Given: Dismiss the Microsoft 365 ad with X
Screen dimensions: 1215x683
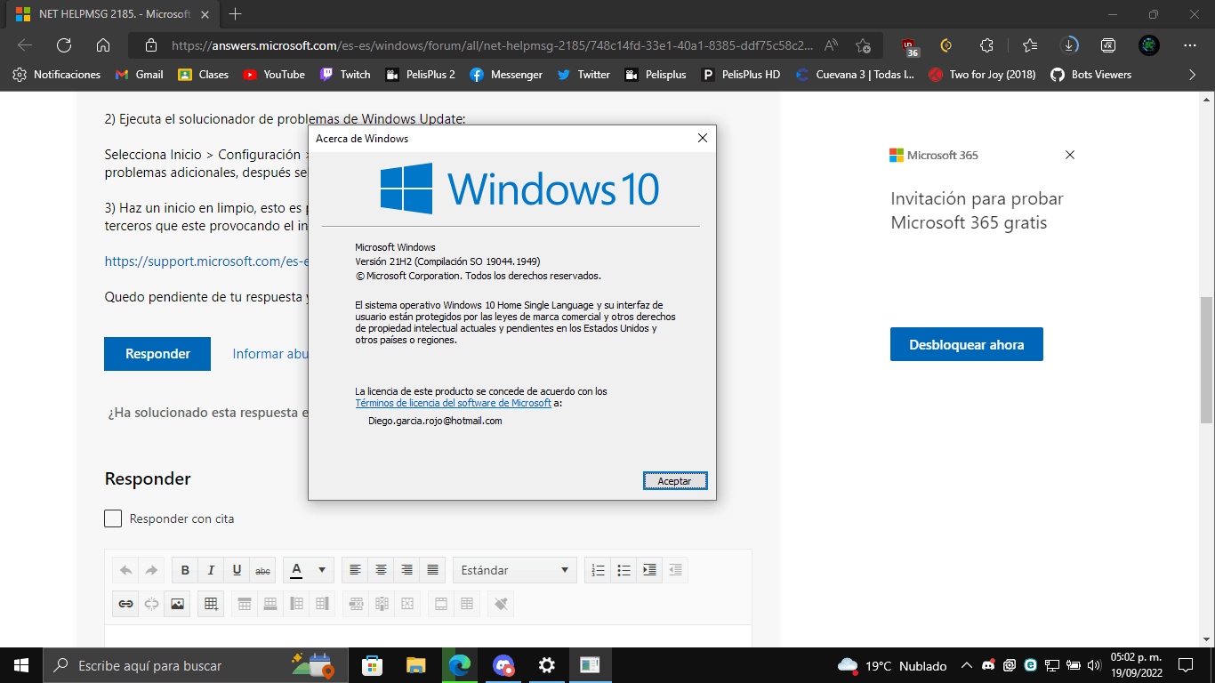Looking at the screenshot, I should 1070,155.
